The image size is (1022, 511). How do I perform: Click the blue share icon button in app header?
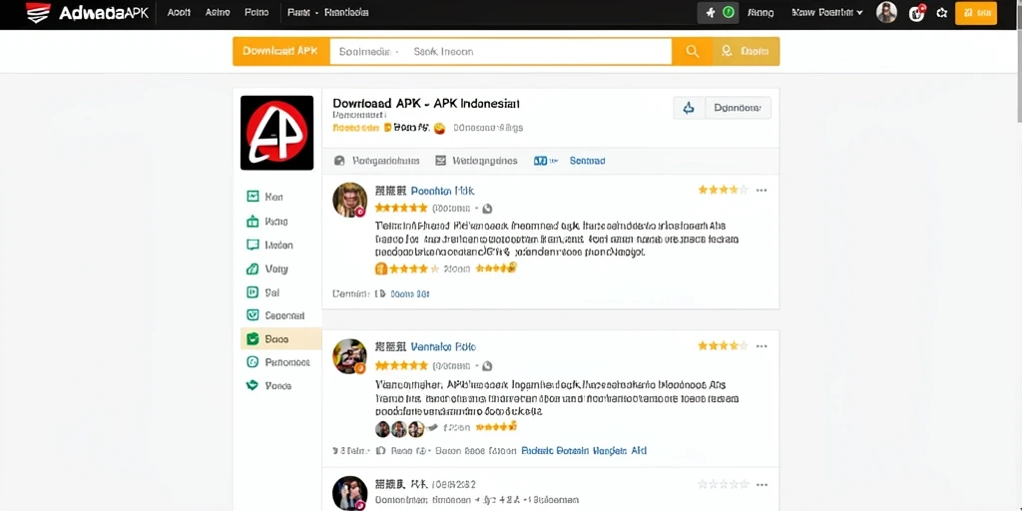pyautogui.click(x=689, y=108)
